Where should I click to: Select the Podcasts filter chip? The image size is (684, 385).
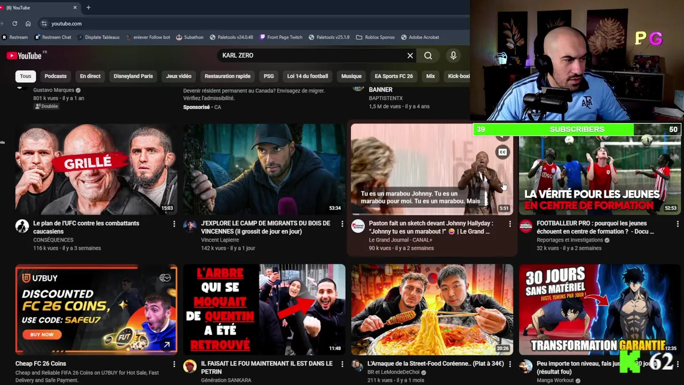pyautogui.click(x=56, y=76)
